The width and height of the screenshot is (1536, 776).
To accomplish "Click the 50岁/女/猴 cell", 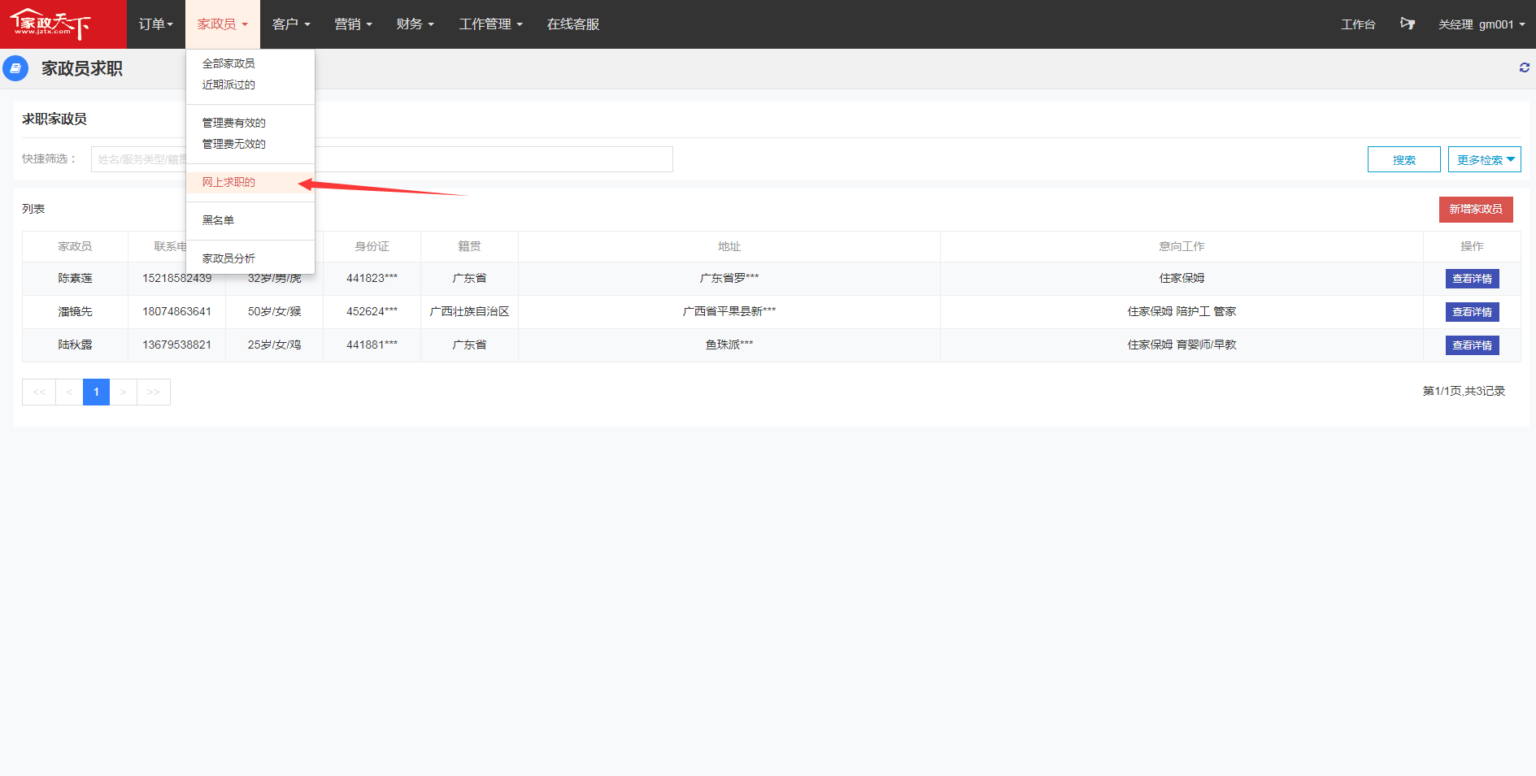I will pos(274,311).
